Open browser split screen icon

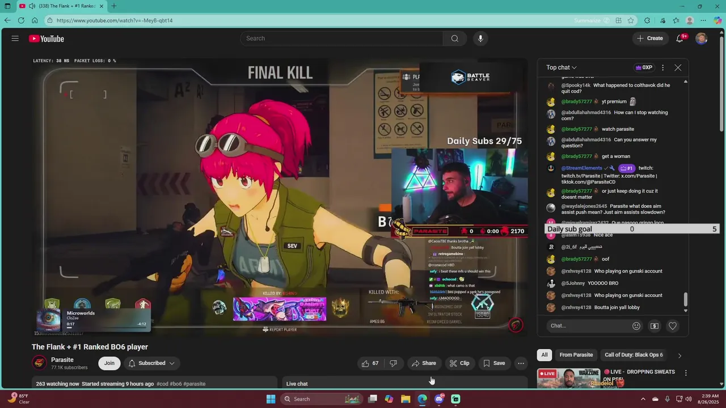pos(619,20)
